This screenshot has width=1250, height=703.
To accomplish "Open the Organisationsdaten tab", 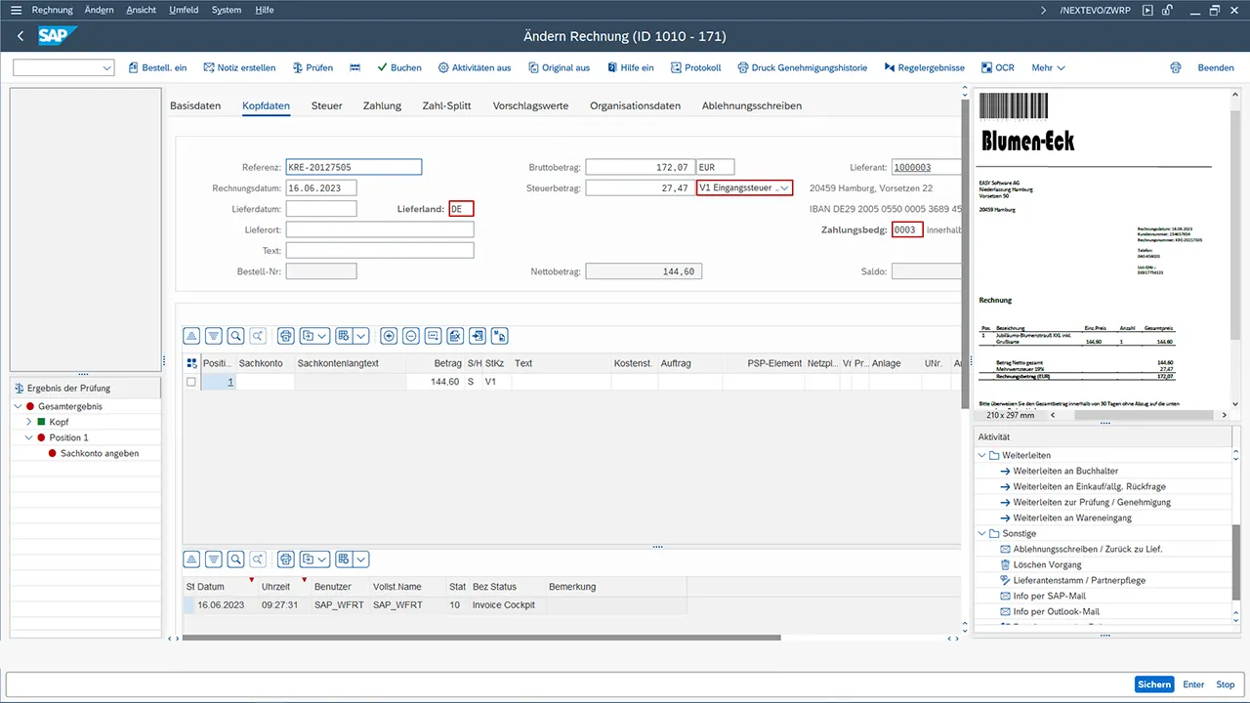I will (x=635, y=105).
